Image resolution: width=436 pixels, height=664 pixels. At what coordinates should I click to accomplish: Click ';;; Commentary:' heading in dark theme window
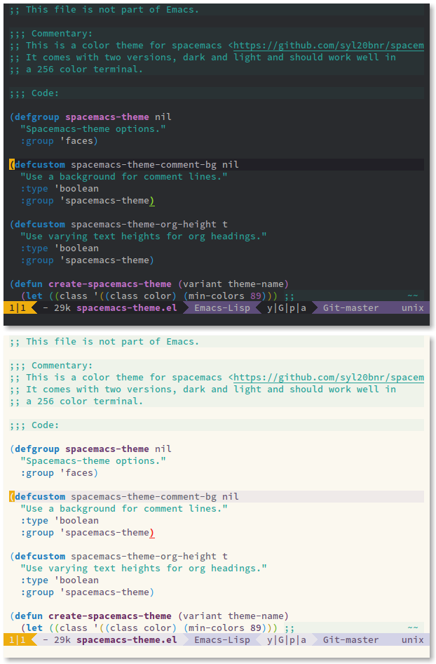51,34
